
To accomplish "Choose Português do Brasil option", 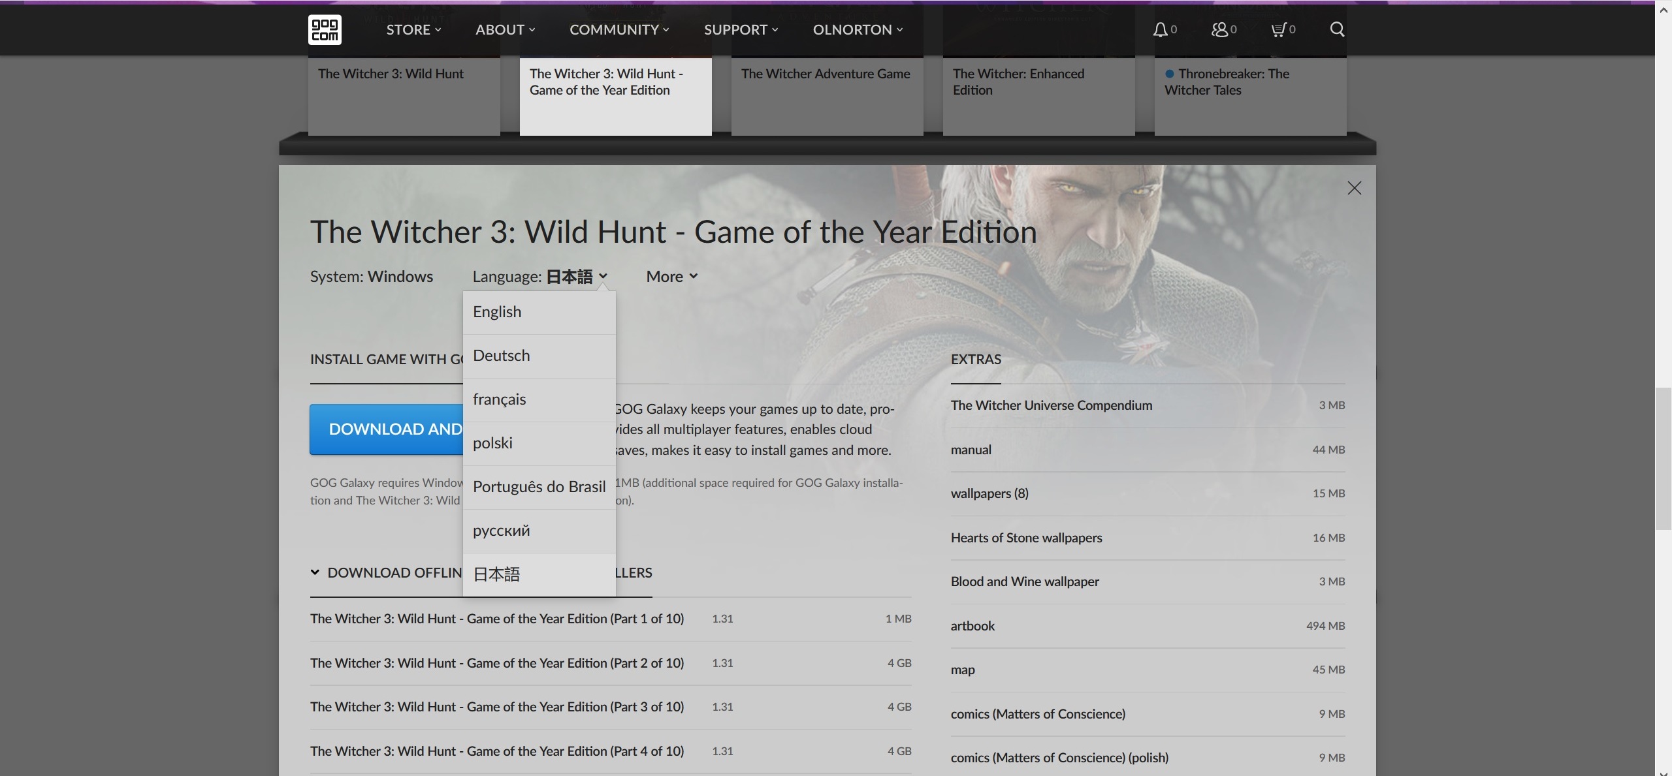I will pos(539,487).
